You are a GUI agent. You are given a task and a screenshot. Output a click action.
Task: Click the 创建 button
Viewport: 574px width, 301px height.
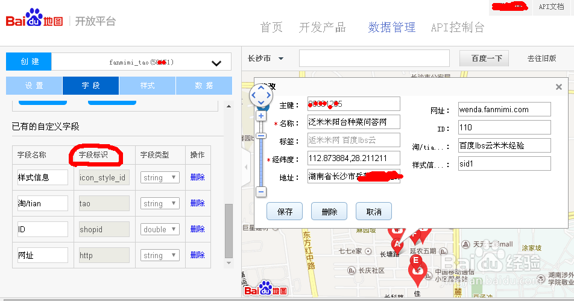click(28, 62)
